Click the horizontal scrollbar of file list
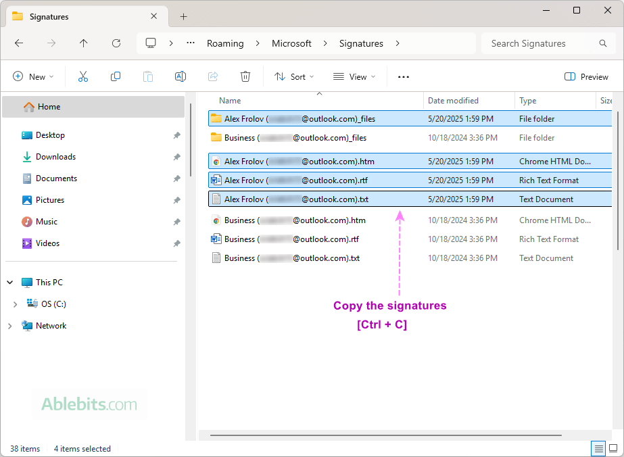 pos(385,435)
